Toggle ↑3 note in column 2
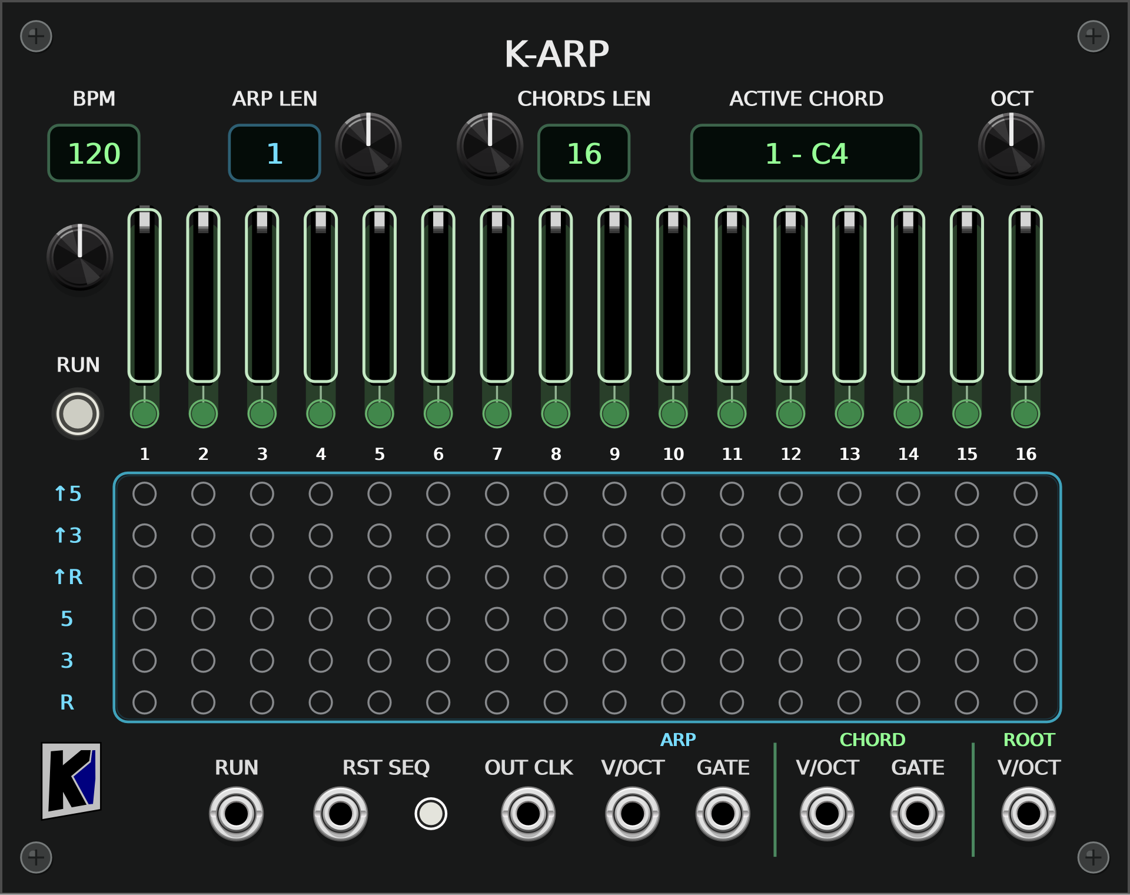Screen dimensions: 1130x895 pyautogui.click(x=203, y=535)
